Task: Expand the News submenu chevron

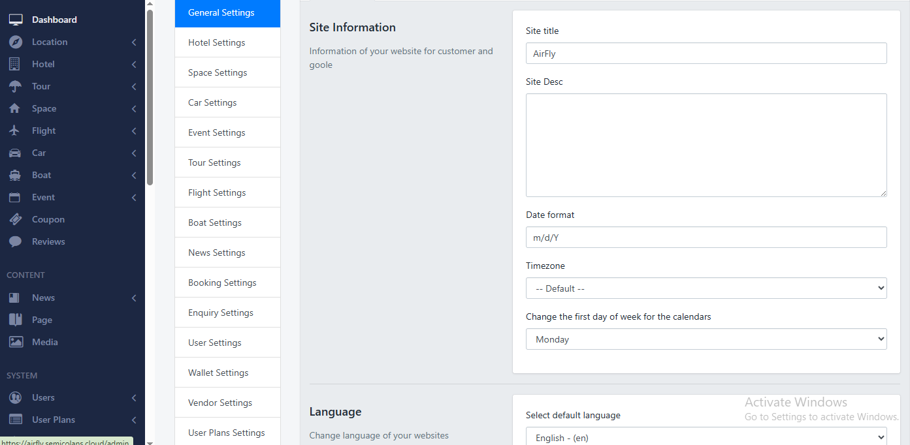Action: click(x=133, y=298)
